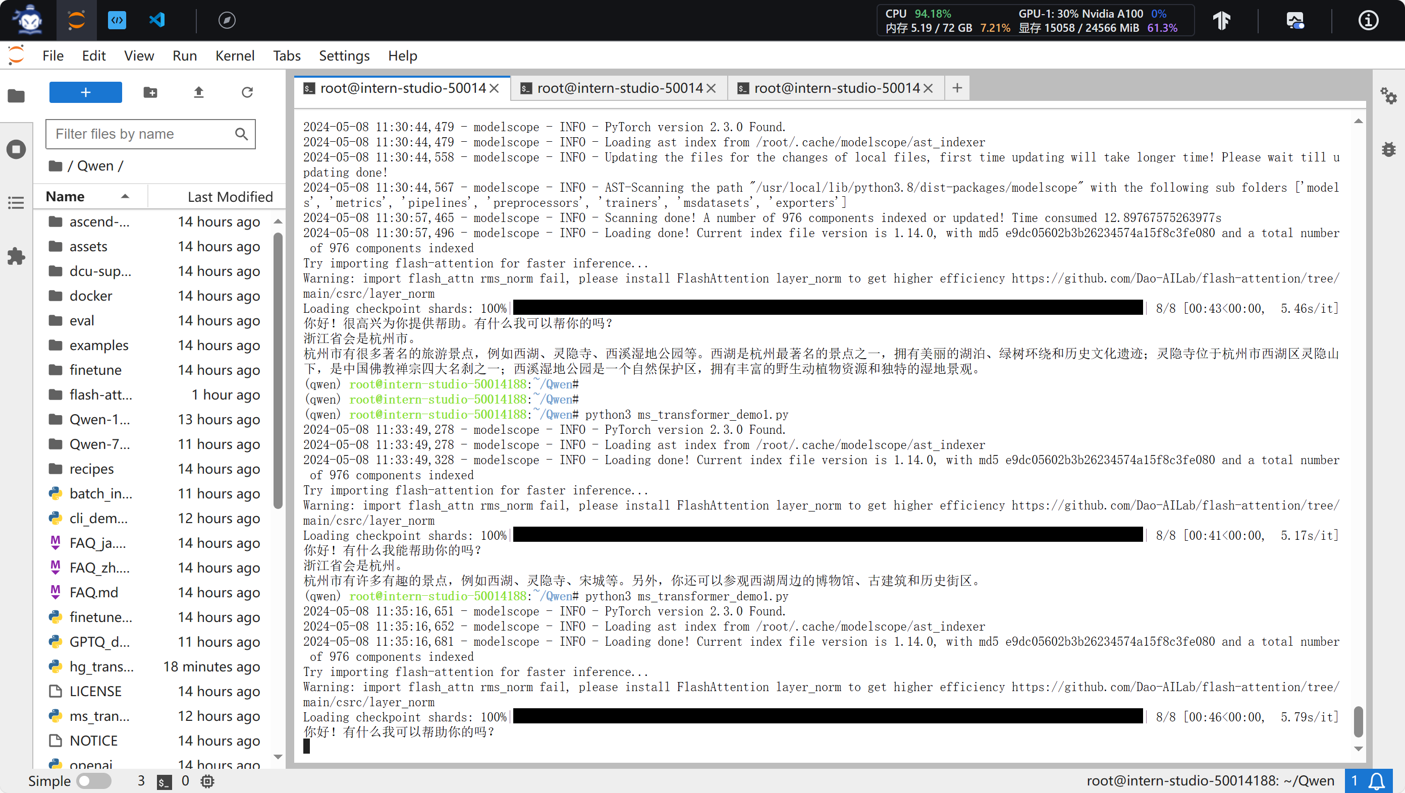Open the Run menu

pos(184,55)
